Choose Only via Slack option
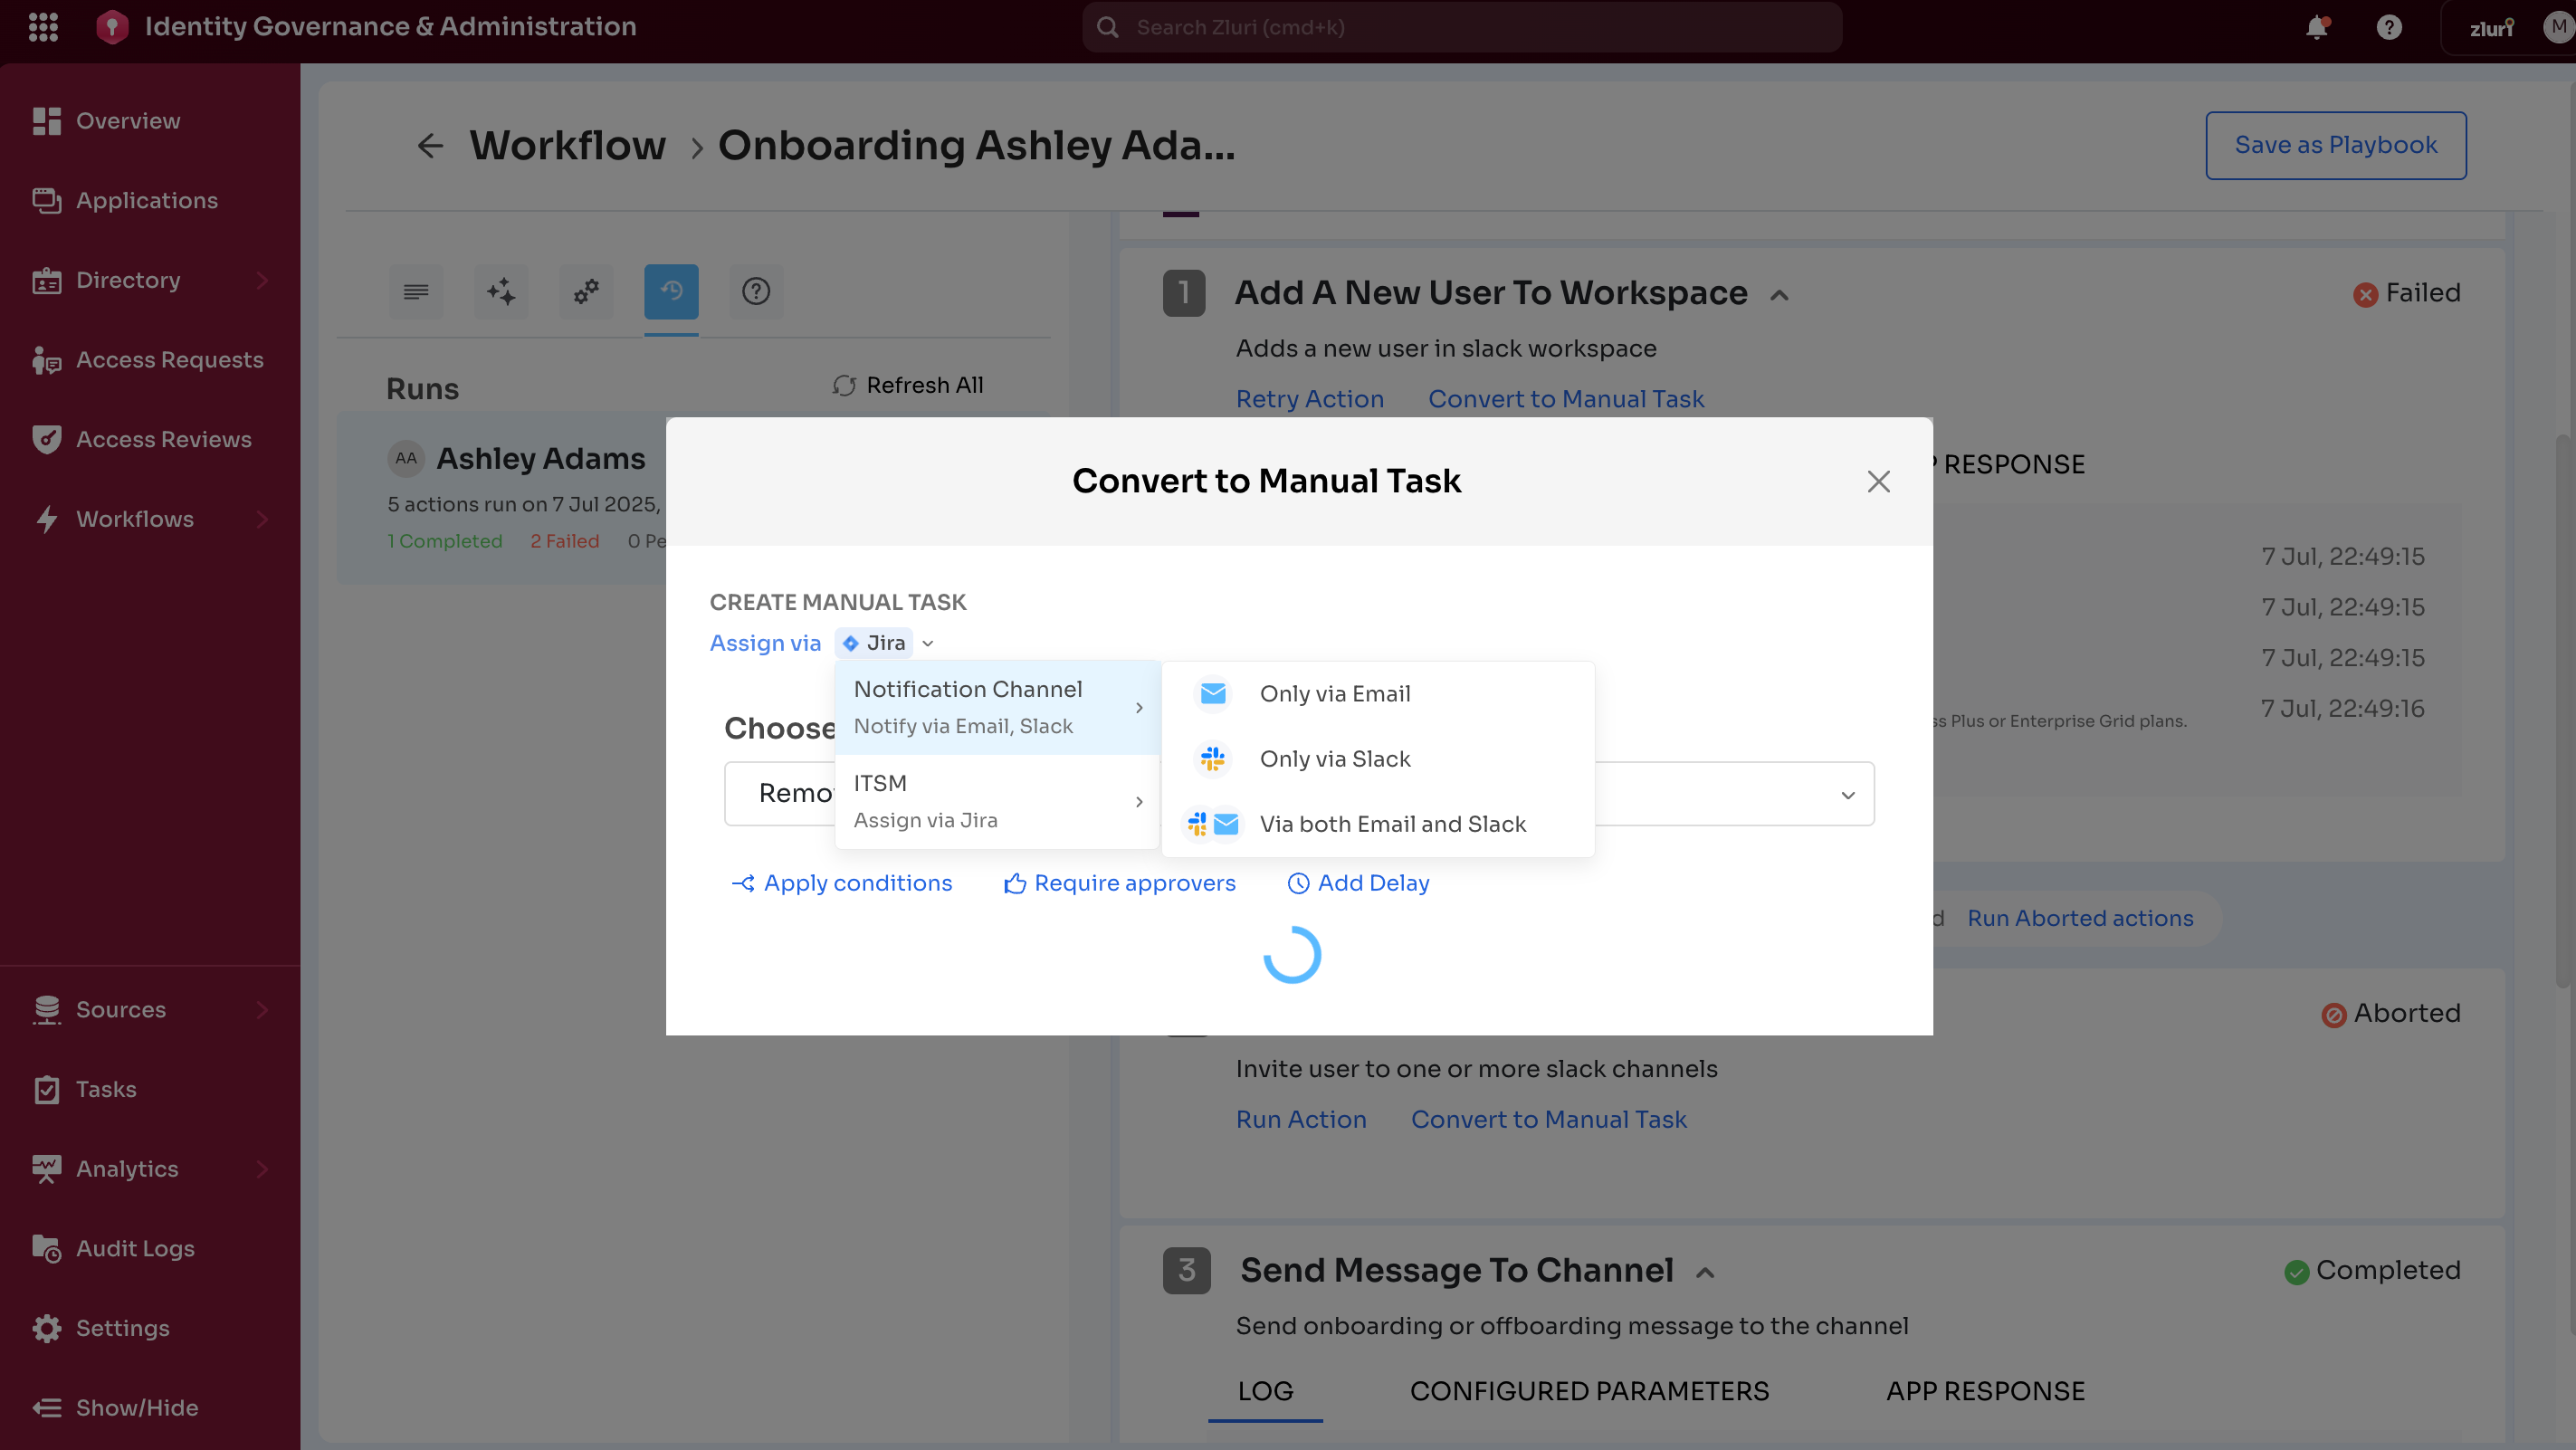 (x=1334, y=759)
